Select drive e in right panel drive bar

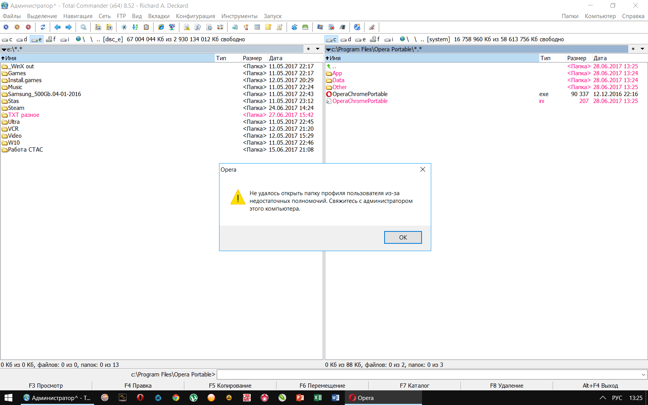coord(361,39)
